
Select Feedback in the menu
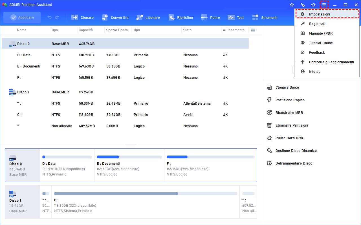327,53
